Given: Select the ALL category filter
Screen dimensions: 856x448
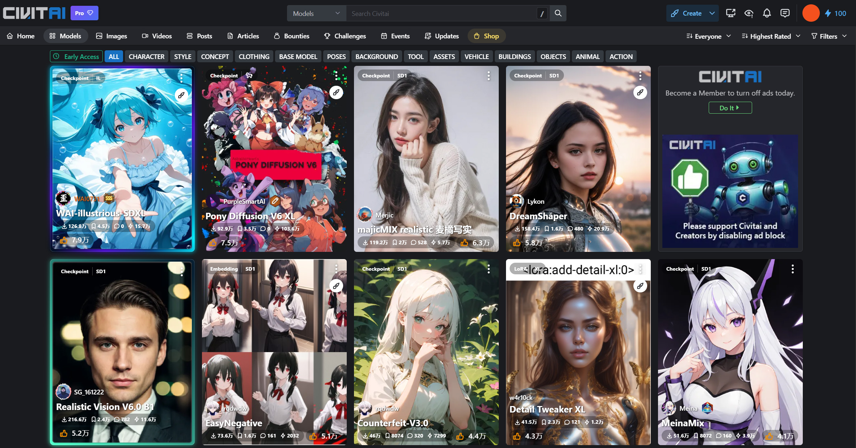Looking at the screenshot, I should pos(114,56).
